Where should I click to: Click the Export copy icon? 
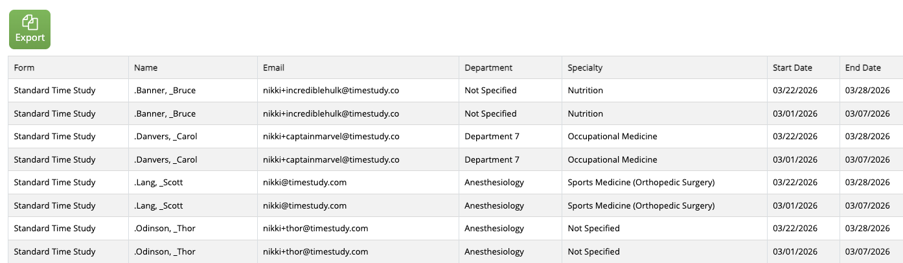tap(30, 22)
